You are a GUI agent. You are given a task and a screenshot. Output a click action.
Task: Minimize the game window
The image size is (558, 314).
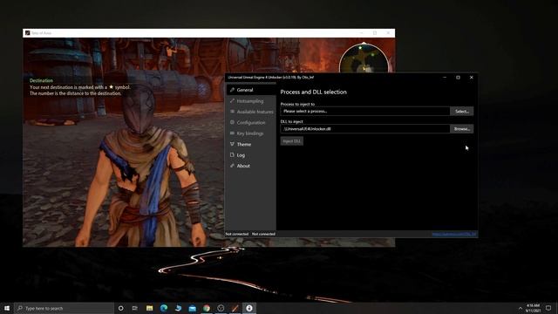[x=362, y=33]
